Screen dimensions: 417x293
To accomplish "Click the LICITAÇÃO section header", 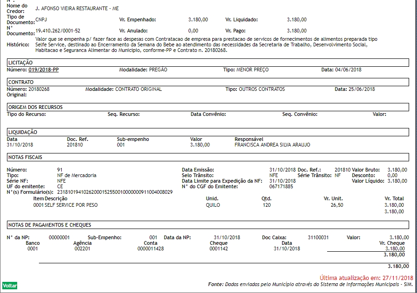I will point(208,63).
